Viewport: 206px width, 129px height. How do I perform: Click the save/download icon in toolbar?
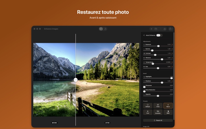tap(165, 29)
